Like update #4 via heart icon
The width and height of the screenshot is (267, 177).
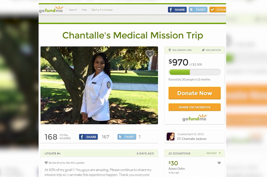pos(46,163)
